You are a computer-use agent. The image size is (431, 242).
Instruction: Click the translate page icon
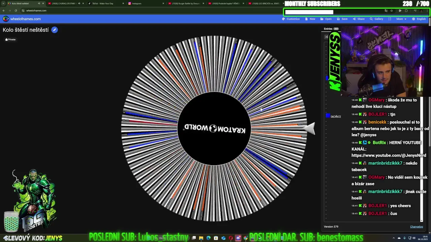tap(386, 11)
